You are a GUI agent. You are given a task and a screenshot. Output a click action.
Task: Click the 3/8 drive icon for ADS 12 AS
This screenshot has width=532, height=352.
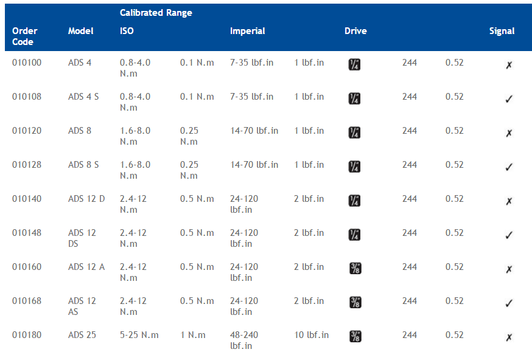click(x=355, y=302)
